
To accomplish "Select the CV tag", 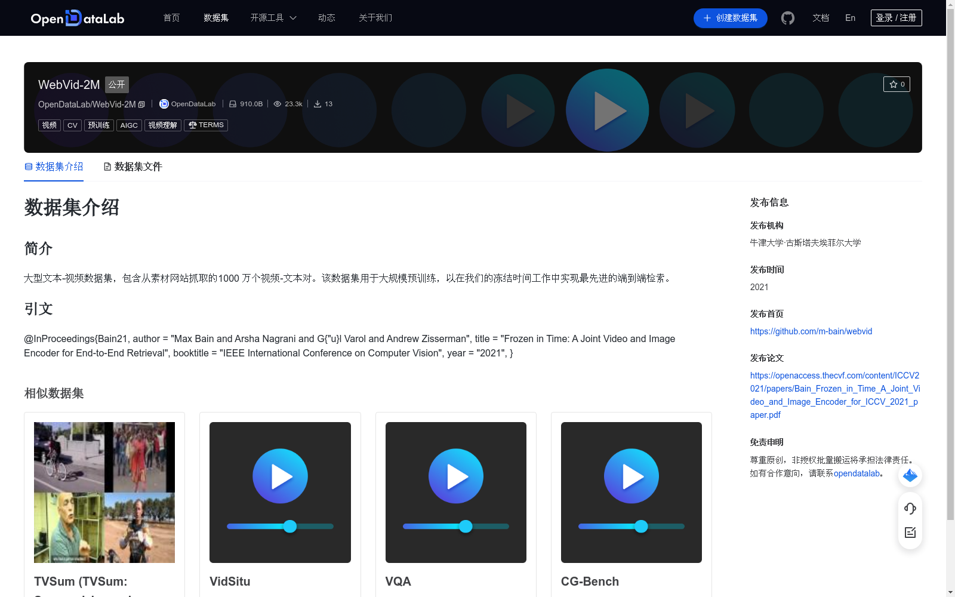I will click(x=72, y=125).
